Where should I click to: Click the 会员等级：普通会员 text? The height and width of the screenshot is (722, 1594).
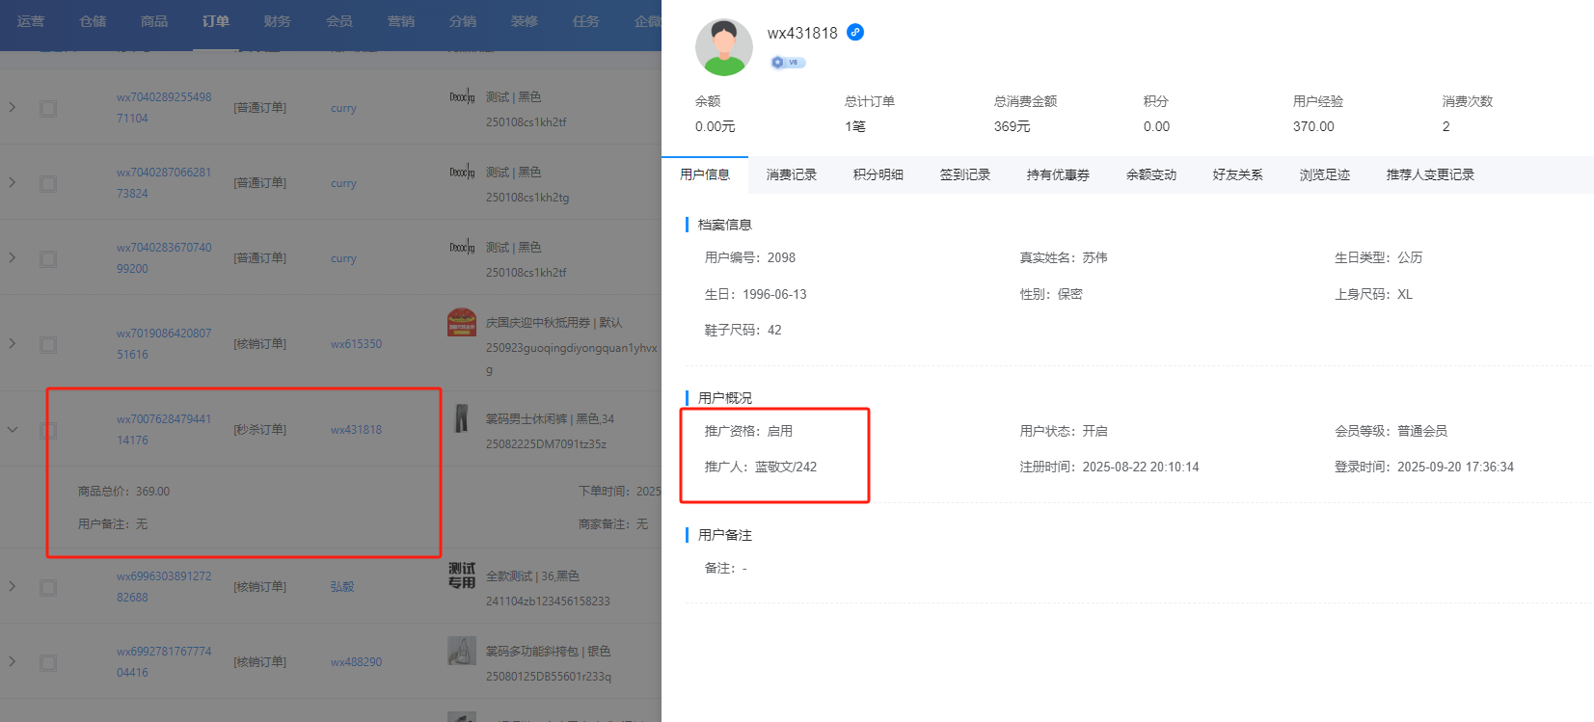click(x=1391, y=431)
